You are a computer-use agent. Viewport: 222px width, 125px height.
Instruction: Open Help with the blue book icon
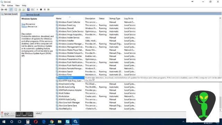(x=28, y=9)
